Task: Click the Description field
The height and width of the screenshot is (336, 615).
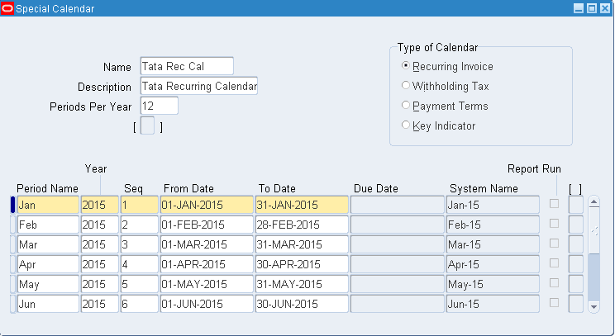Action: click(x=198, y=86)
